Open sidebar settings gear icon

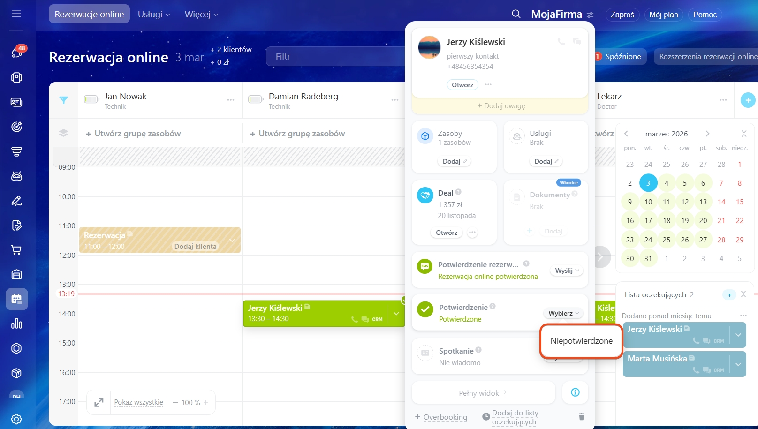click(16, 419)
